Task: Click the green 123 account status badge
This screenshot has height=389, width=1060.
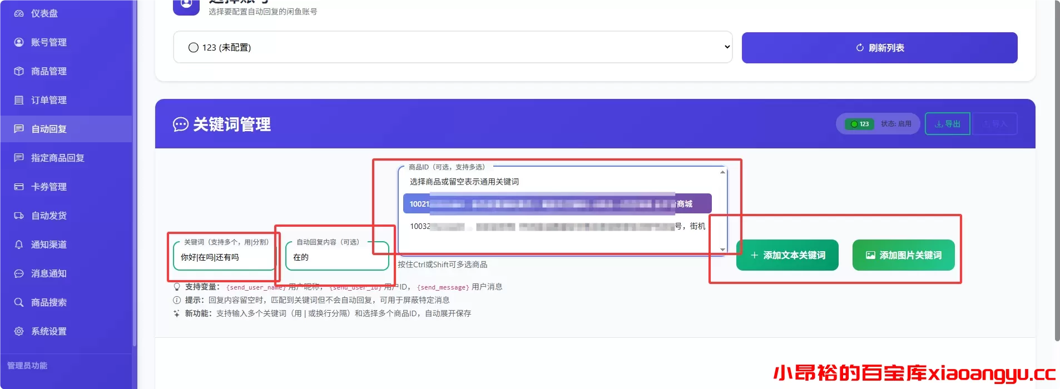Action: (860, 124)
